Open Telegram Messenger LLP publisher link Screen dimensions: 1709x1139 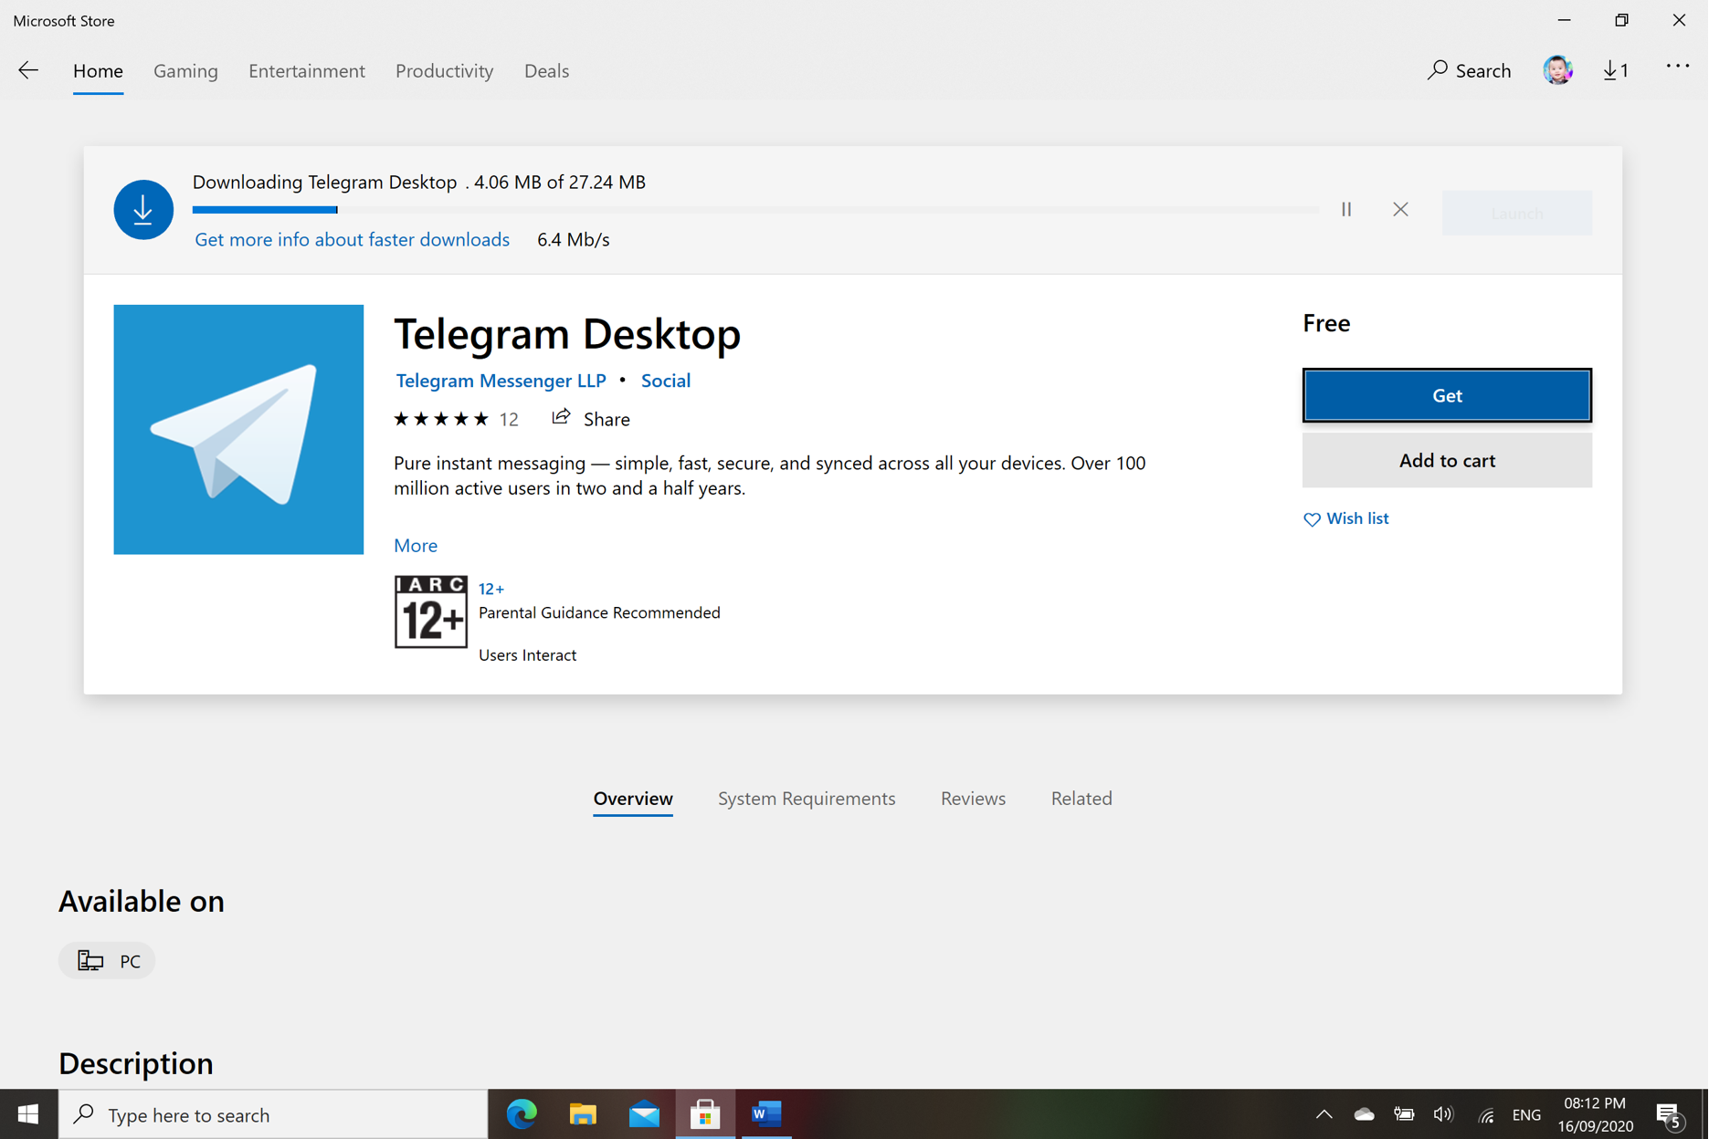(501, 381)
